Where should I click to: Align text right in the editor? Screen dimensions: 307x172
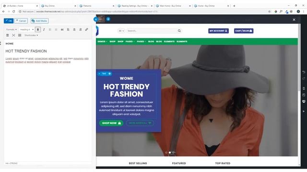(x=80, y=30)
